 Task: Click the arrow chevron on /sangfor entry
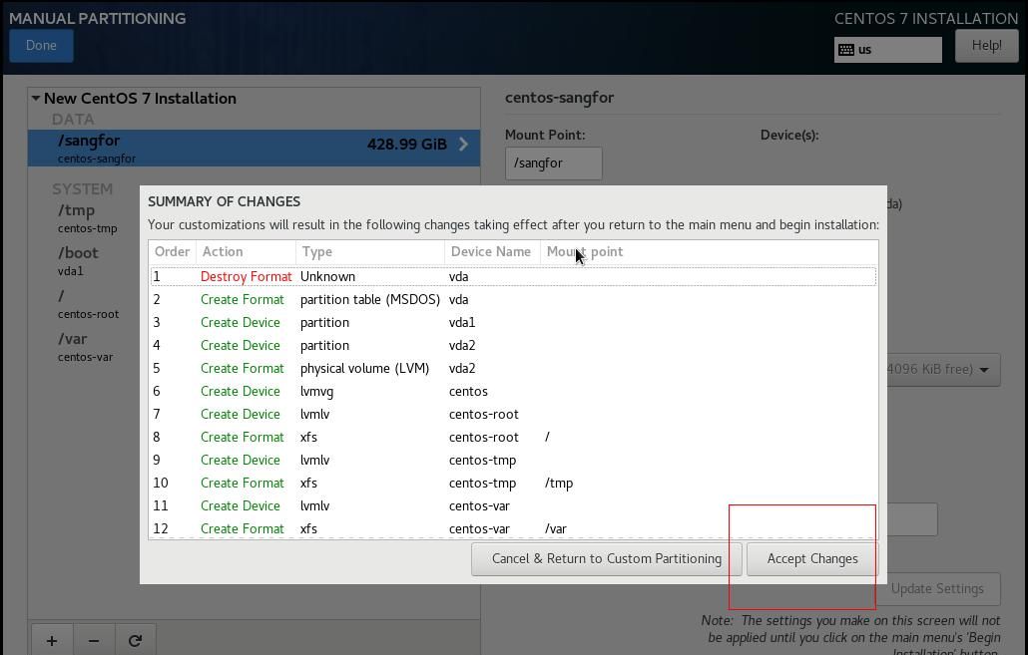click(x=463, y=145)
